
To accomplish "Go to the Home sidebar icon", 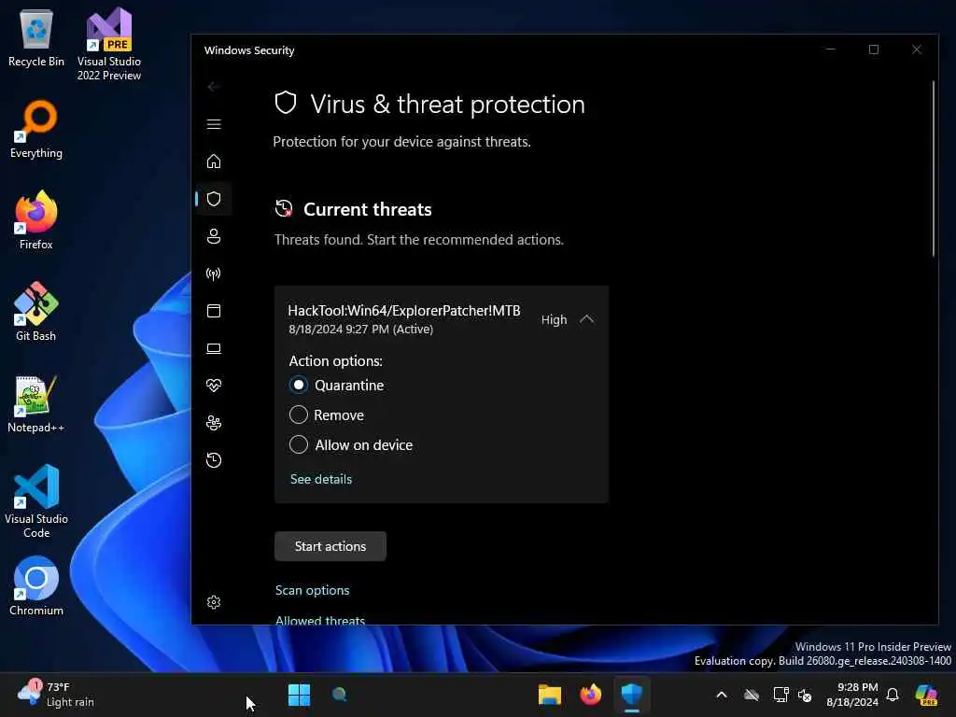I will pyautogui.click(x=214, y=162).
